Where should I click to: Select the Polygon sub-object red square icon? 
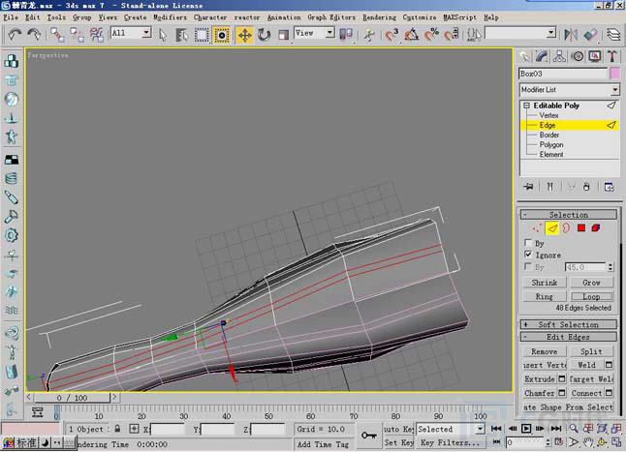tap(581, 228)
